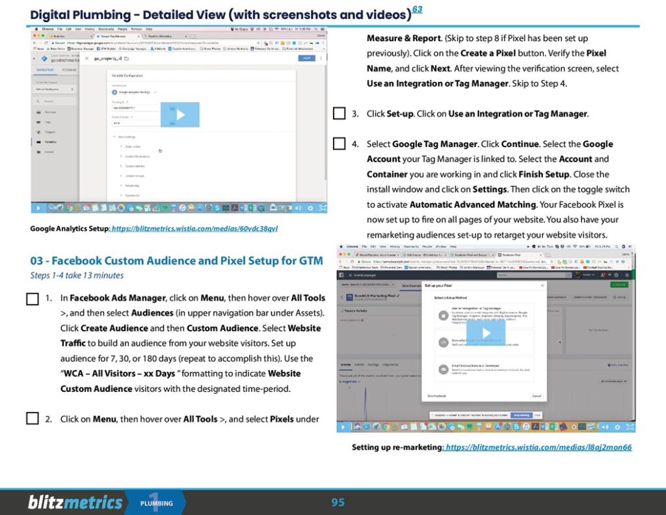Viewport: 666px width, 515px height.
Task: Click folder icon beside ga_property_id
Action: coord(127,58)
